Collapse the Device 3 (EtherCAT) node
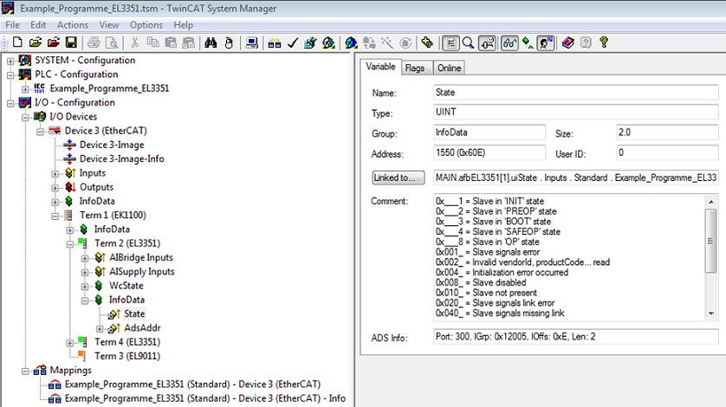The width and height of the screenshot is (726, 407). click(x=40, y=132)
